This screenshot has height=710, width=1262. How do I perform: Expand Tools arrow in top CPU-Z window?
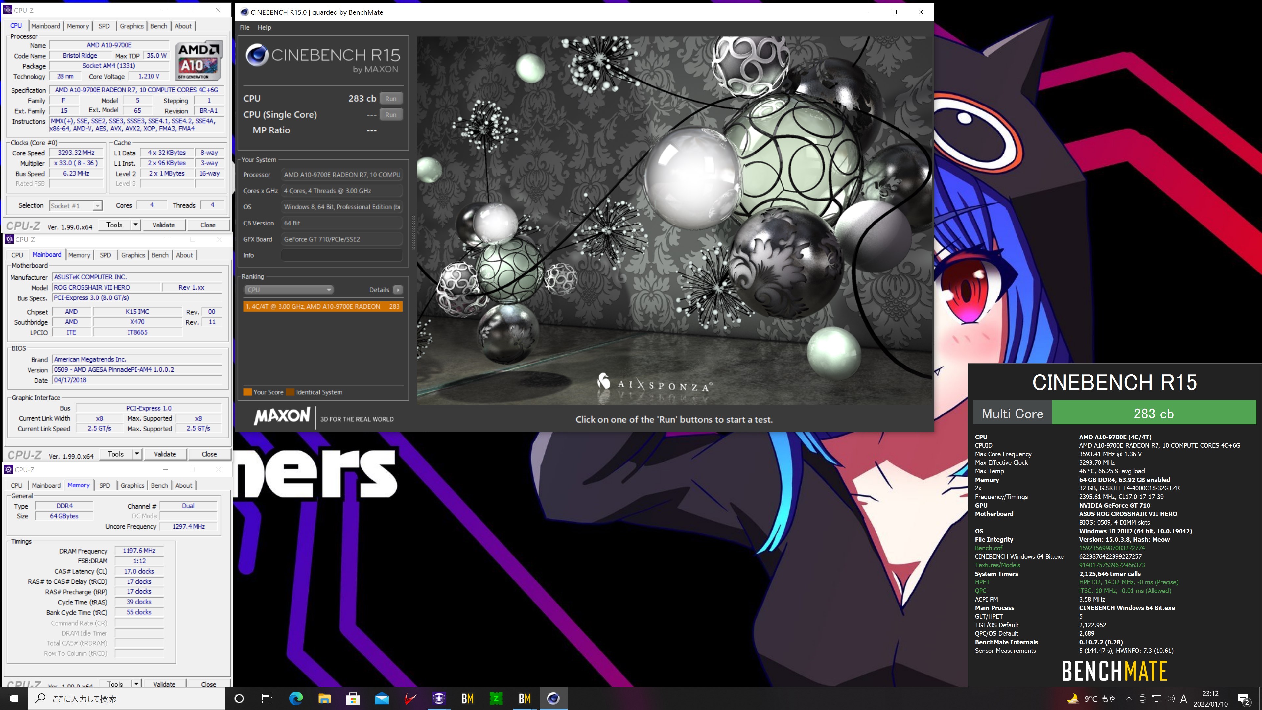click(135, 225)
